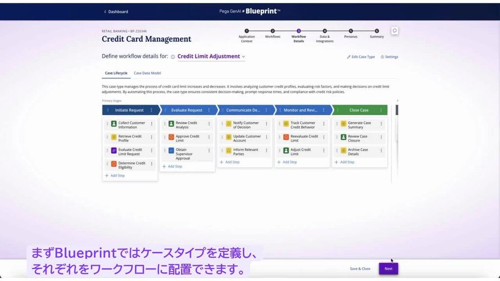Click the Next button
Viewport: 500px width, 281px height.
(x=388, y=268)
